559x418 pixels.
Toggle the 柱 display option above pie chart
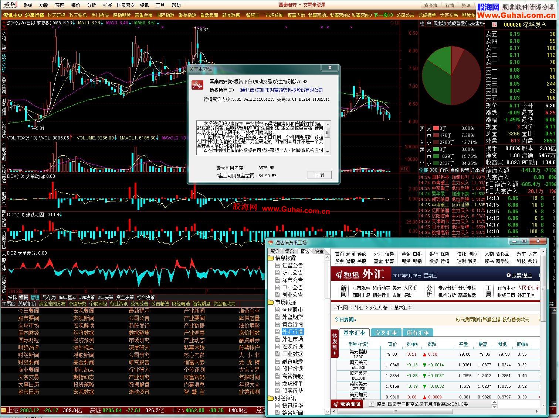[x=422, y=23]
